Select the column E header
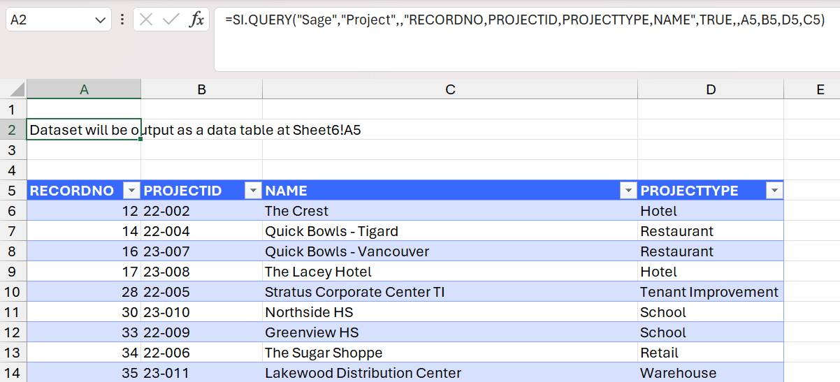The width and height of the screenshot is (840, 382). pos(811,89)
